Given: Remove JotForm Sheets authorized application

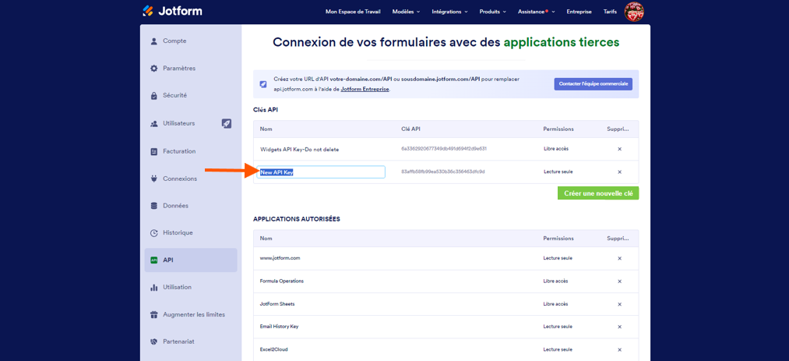Looking at the screenshot, I should 619,304.
